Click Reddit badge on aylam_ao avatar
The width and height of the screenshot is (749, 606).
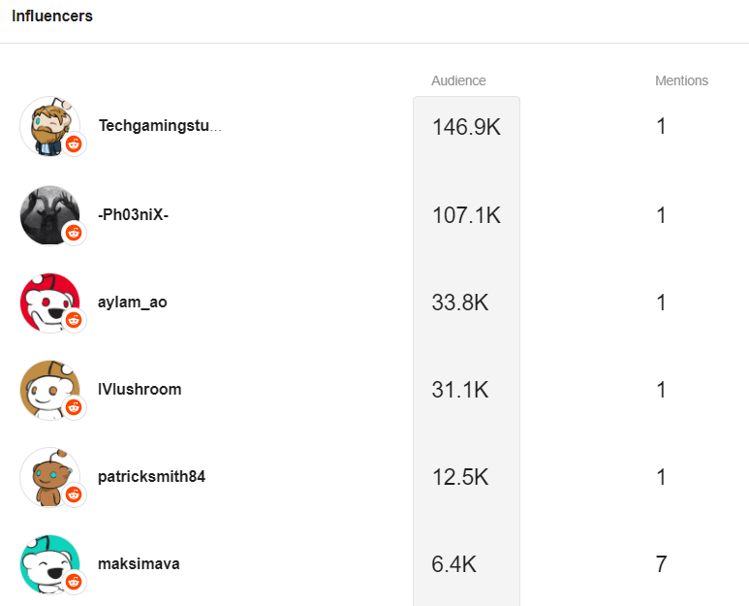click(75, 320)
